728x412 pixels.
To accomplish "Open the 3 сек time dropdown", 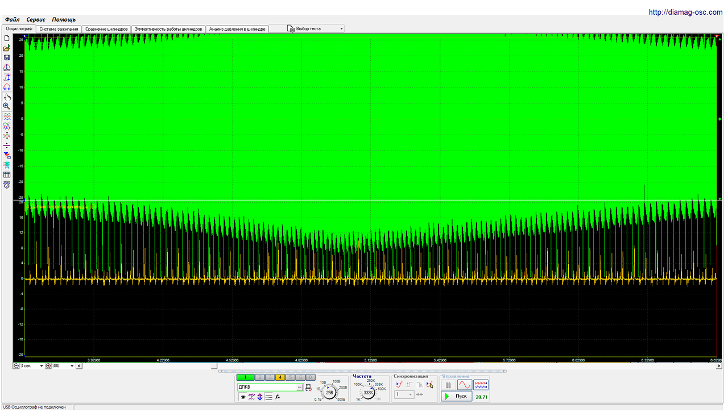I will (42, 365).
